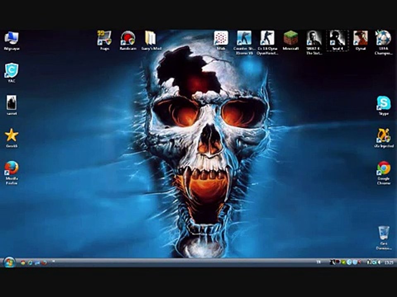The image size is (397, 297).
Task: Open the Bilgisayar (Computer) desktop icon
Action: pos(12,41)
